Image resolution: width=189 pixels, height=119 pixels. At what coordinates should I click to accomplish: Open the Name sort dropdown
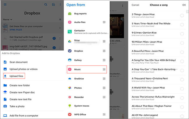[x=8, y=19]
